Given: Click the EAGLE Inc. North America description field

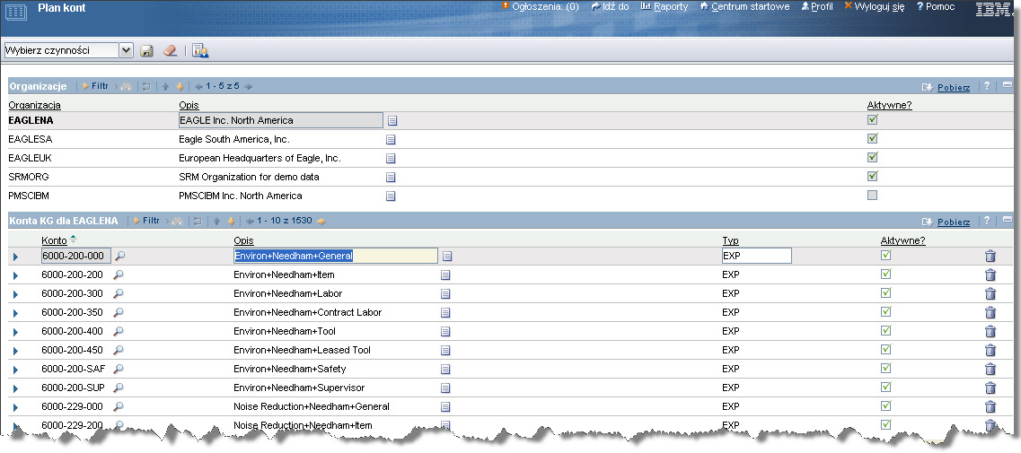Looking at the screenshot, I should point(281,120).
